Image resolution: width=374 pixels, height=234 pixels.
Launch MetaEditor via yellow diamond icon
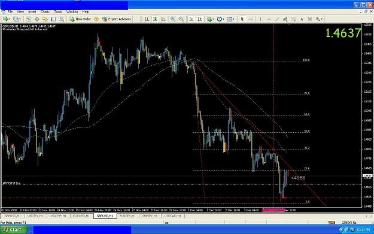(x=96, y=19)
